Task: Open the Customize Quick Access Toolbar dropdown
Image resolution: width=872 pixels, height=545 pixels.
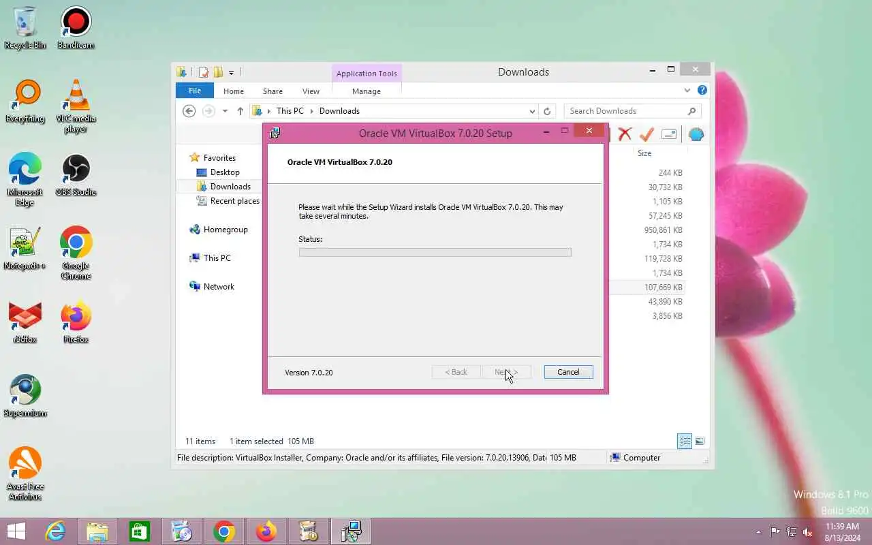Action: click(x=231, y=72)
